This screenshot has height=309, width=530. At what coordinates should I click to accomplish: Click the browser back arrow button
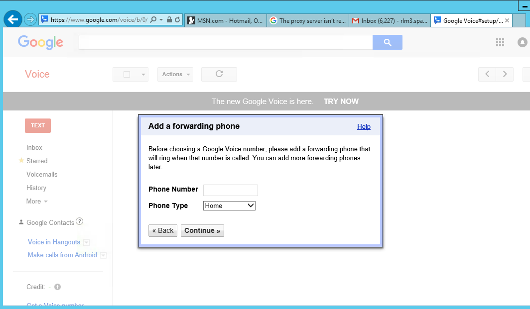pyautogui.click(x=13, y=19)
